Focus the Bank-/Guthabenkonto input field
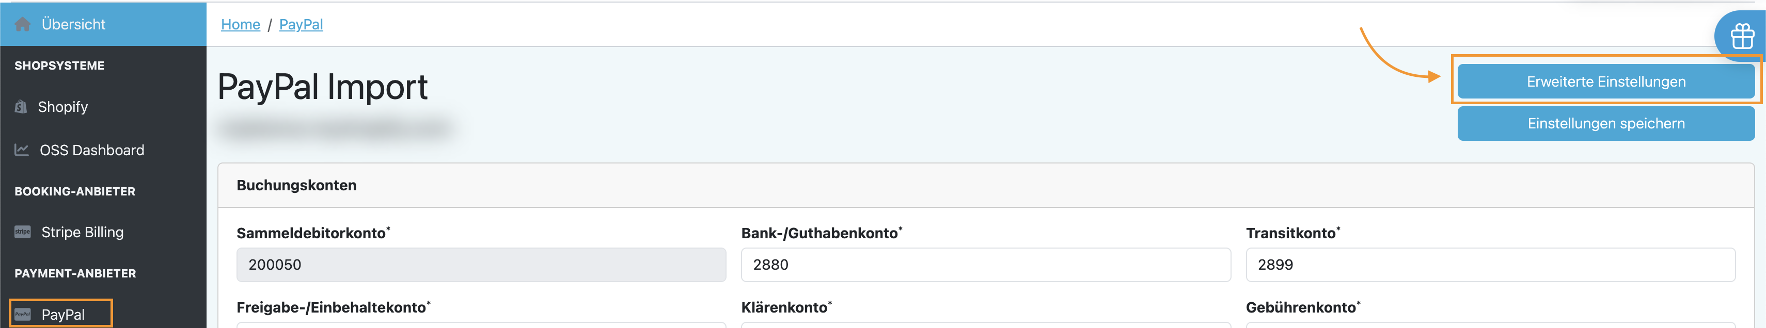This screenshot has height=328, width=1766. pyautogui.click(x=985, y=265)
